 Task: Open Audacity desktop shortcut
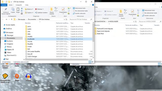coord(28,77)
